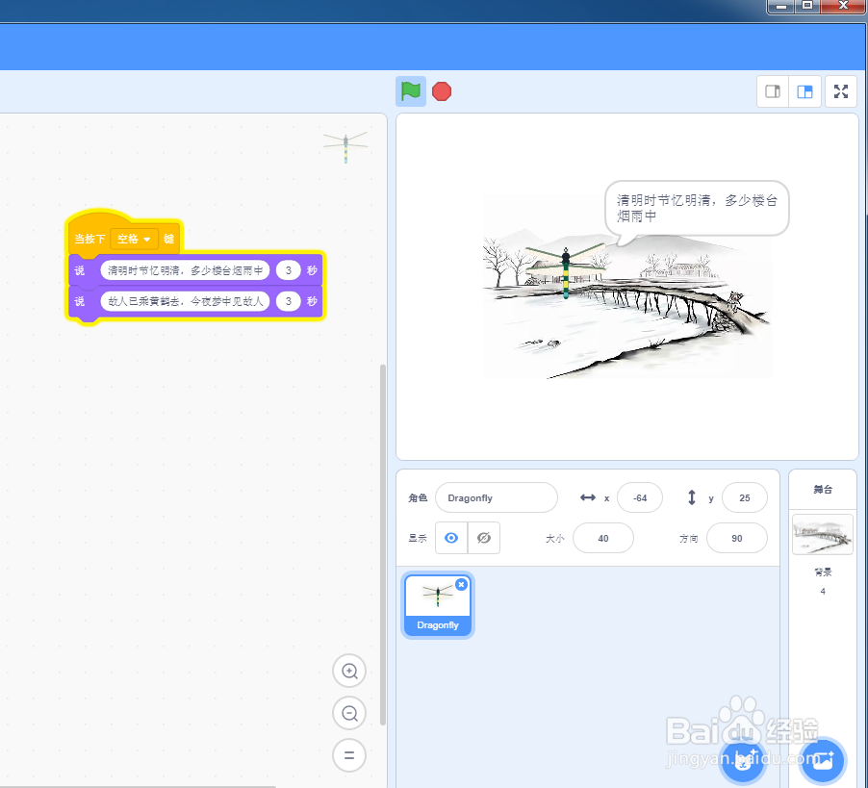868x788 pixels.
Task: Click seconds value in second say block
Action: tap(288, 301)
